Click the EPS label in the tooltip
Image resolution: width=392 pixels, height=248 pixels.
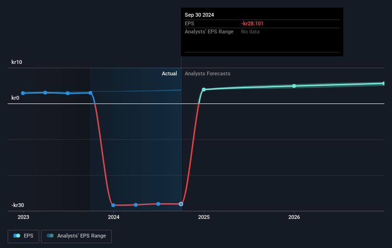(189, 23)
